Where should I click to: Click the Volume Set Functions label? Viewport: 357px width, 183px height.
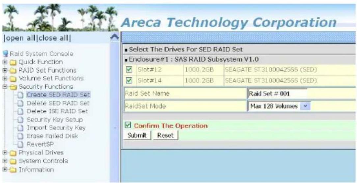tap(51, 78)
